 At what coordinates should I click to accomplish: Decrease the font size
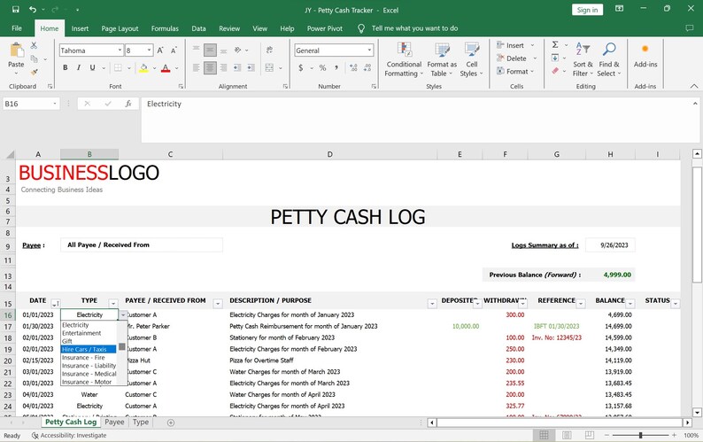[174, 50]
